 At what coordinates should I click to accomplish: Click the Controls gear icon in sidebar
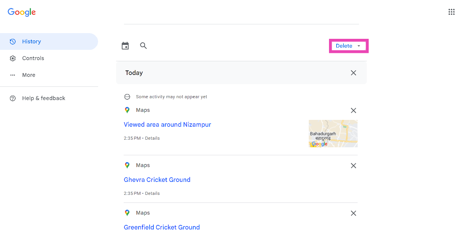point(13,58)
